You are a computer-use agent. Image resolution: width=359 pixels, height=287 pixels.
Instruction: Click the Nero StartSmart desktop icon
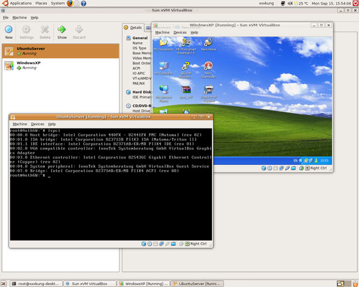(208, 70)
